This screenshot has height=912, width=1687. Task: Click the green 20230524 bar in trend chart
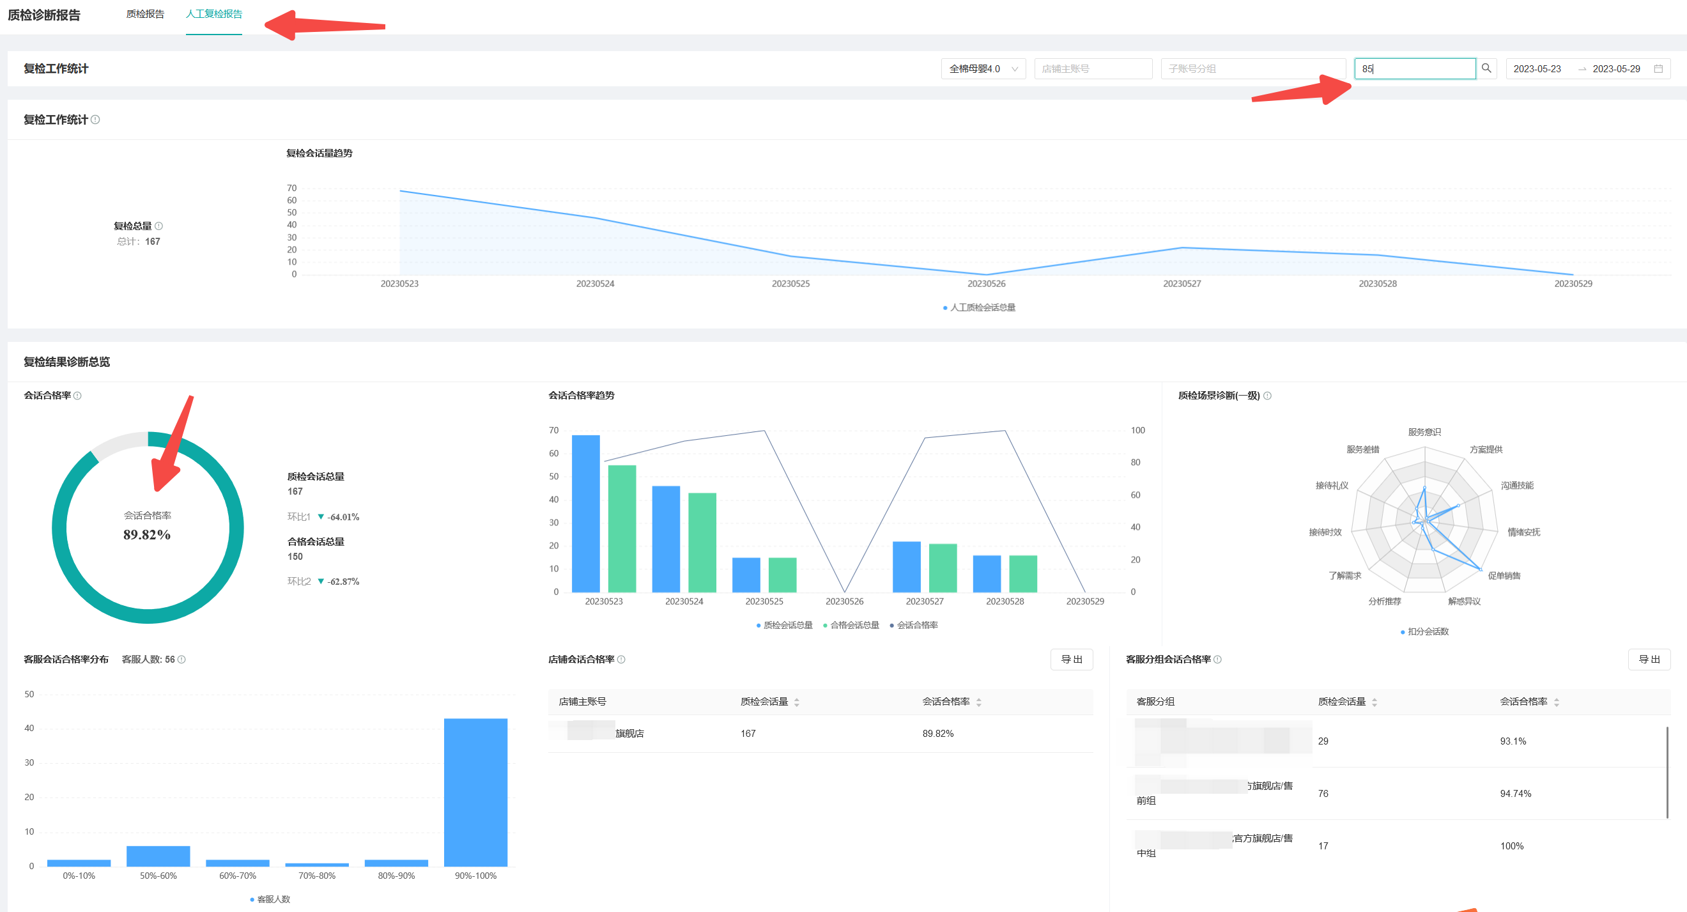tap(702, 543)
